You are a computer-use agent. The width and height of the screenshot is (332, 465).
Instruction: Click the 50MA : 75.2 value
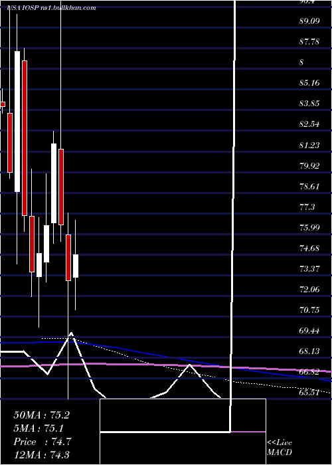tap(41, 415)
